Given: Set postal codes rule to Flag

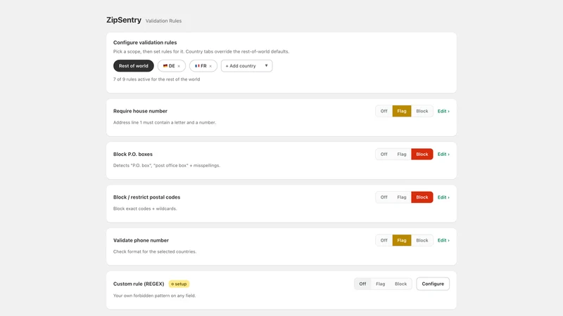Looking at the screenshot, I should pyautogui.click(x=402, y=197).
